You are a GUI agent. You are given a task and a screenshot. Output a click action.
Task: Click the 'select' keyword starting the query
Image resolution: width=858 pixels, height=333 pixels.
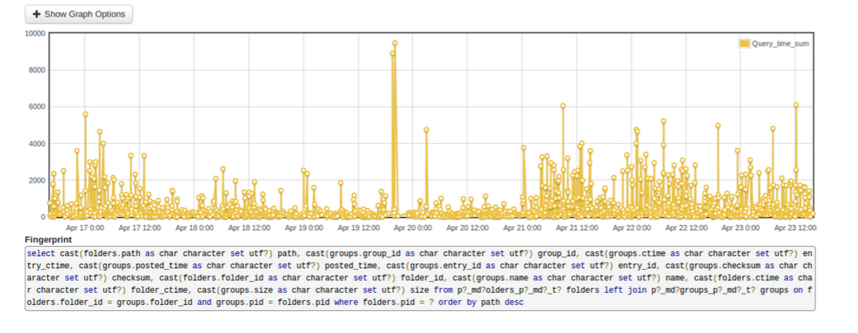40,253
